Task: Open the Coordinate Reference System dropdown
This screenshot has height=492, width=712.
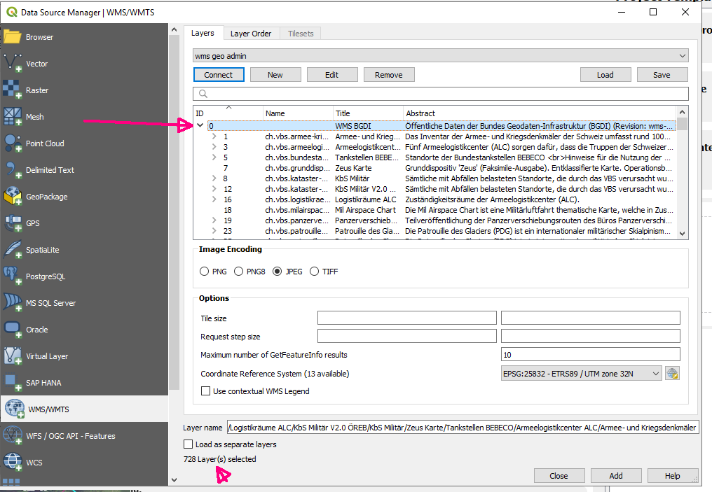Action: pyautogui.click(x=581, y=373)
